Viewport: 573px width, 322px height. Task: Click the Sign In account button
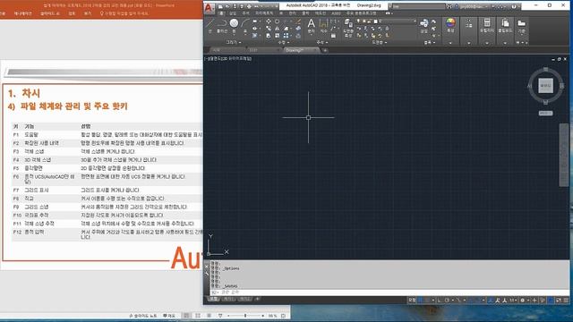[472, 6]
